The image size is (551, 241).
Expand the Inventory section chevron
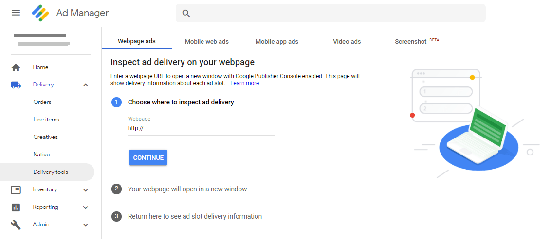[x=86, y=190]
